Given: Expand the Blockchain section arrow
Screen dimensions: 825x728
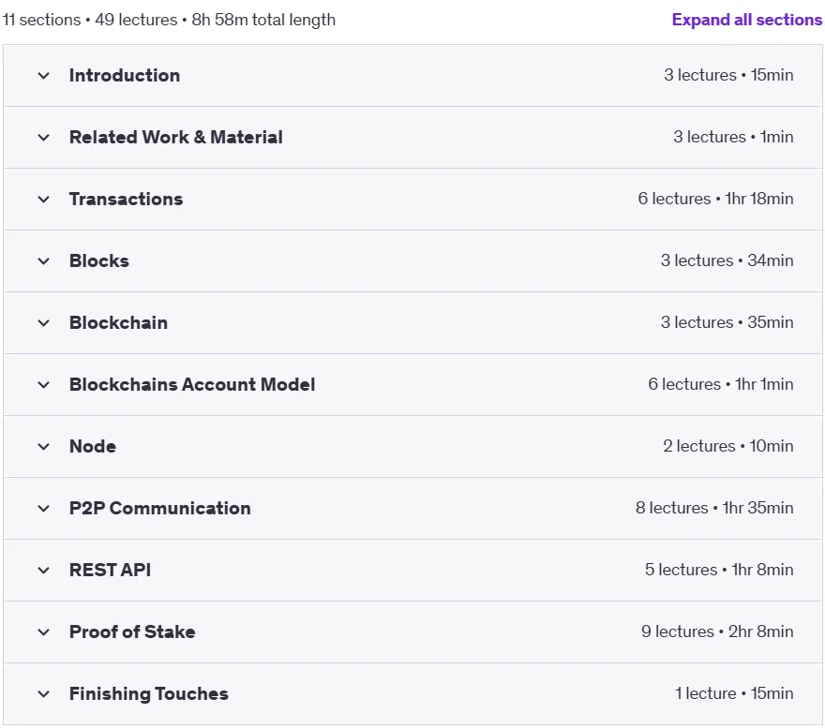Looking at the screenshot, I should [x=44, y=323].
